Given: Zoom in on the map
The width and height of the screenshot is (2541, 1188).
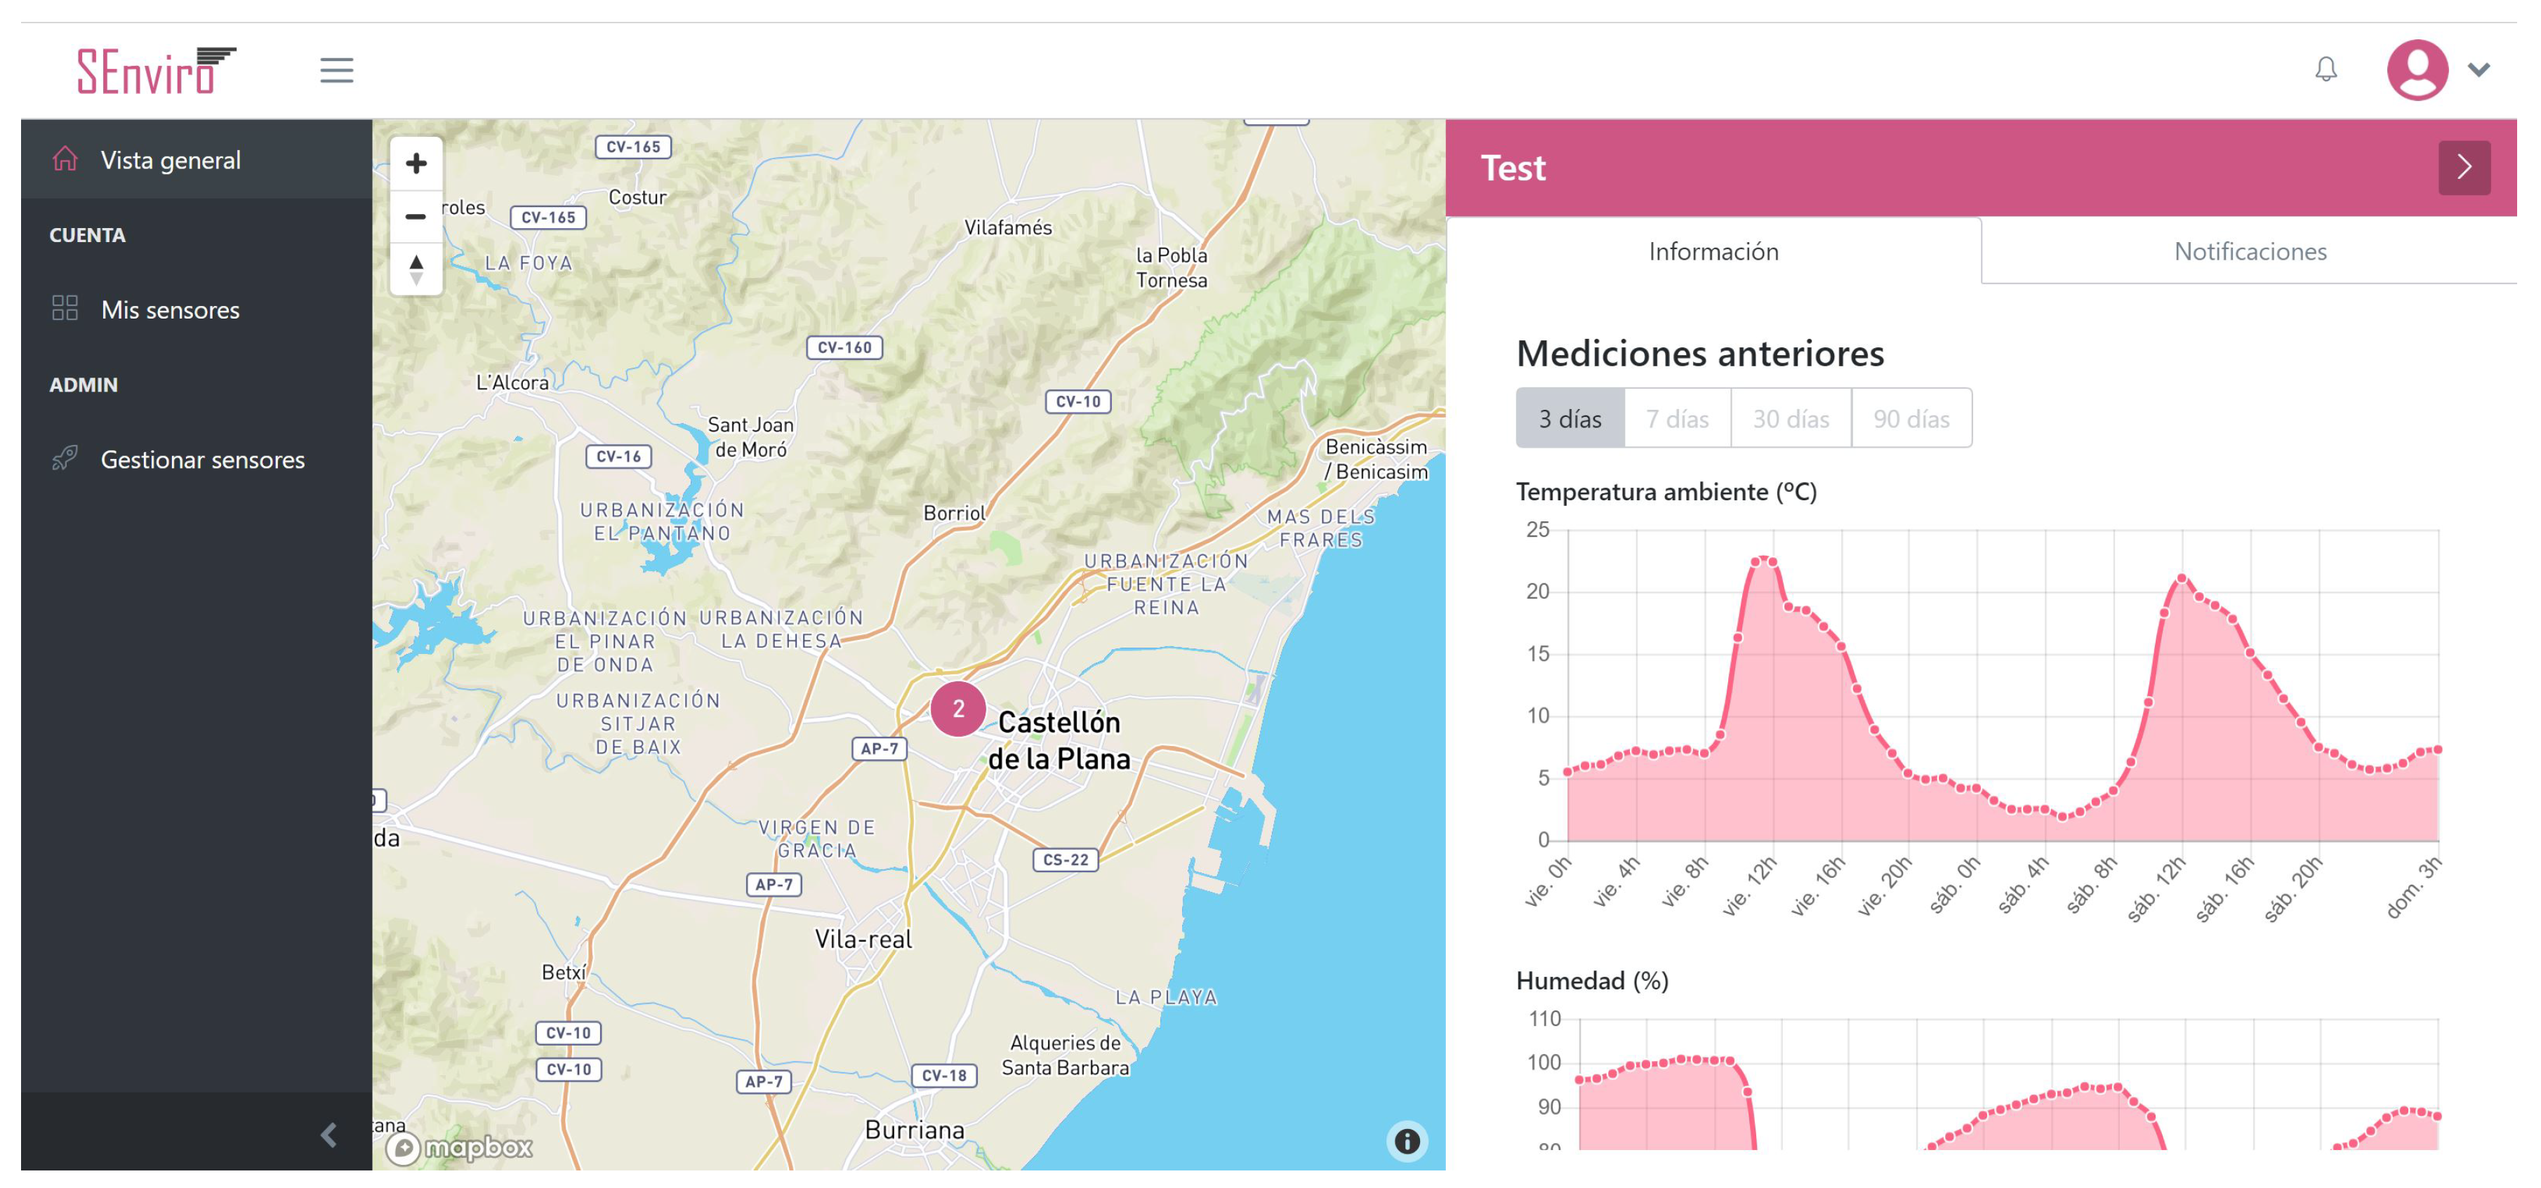Looking at the screenshot, I should (416, 163).
